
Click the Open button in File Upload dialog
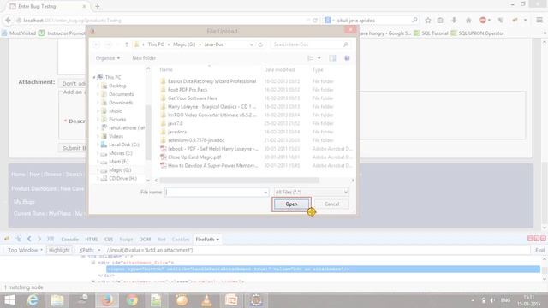(291, 204)
